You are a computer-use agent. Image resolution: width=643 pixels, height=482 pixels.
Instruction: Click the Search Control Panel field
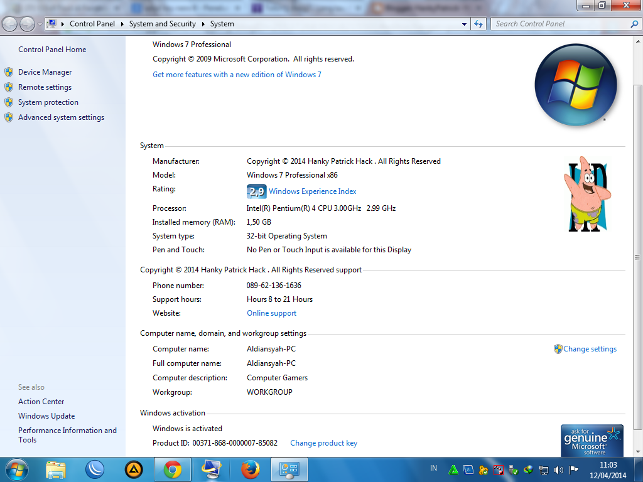tap(561, 24)
